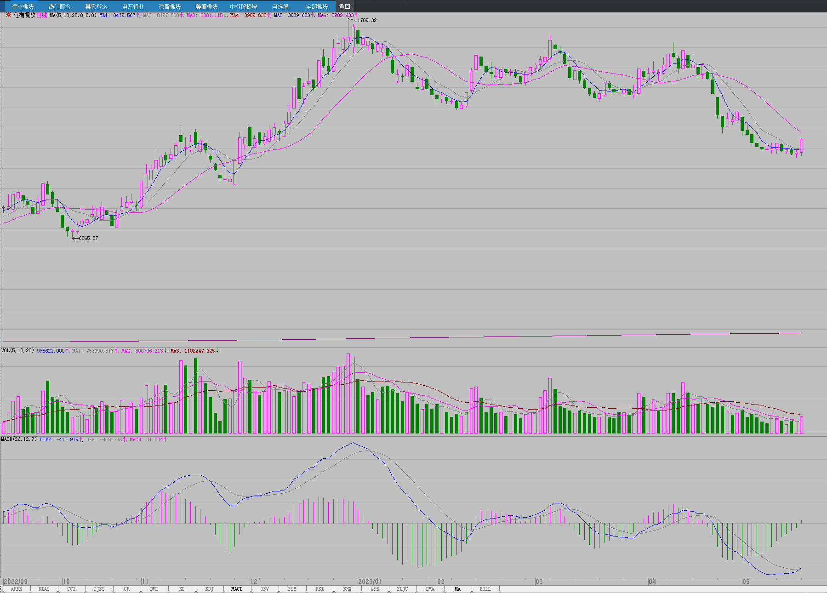Activate the MACD indicator tab
Viewport: 827px width, 593px height.
(237, 589)
